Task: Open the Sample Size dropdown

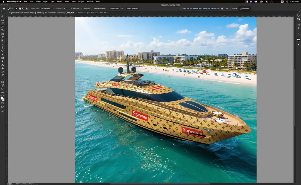Action: 46,8
